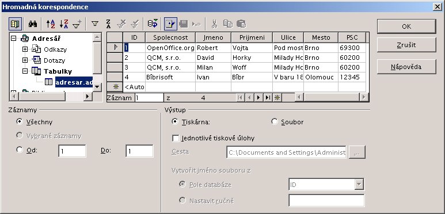Close the Hromadná korespondence dialog
The height and width of the screenshot is (214, 445).
[438, 7]
